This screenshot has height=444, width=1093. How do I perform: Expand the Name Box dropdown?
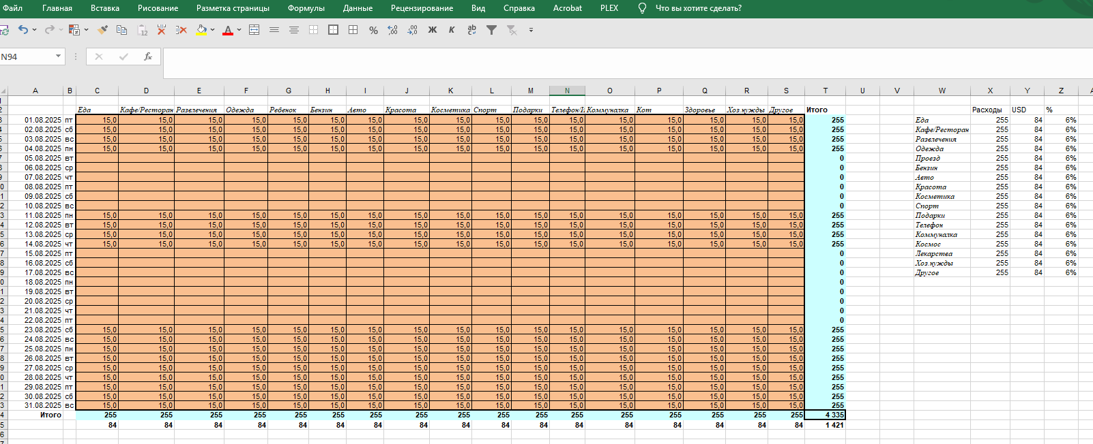coord(58,57)
